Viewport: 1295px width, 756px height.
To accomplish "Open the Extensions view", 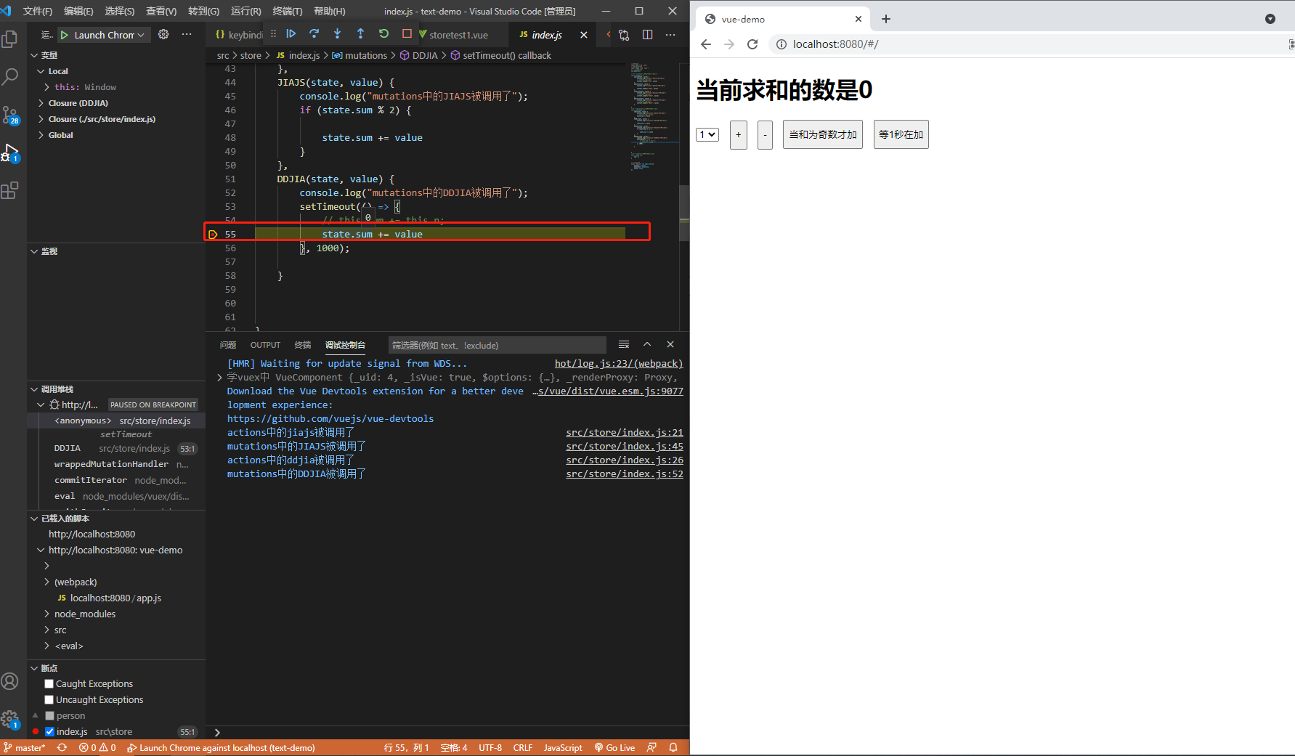I will point(10,190).
